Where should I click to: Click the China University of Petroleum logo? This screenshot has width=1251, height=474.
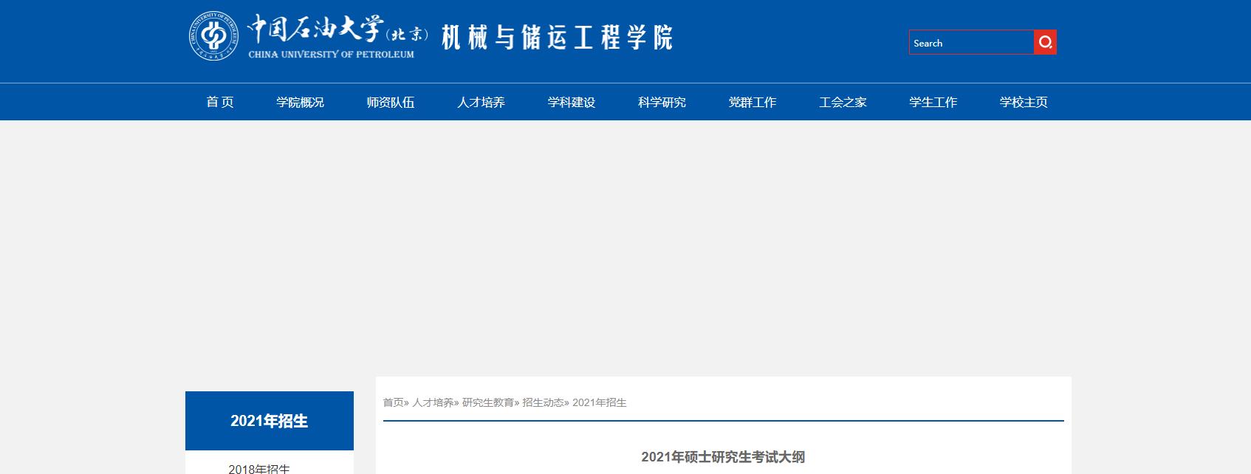tap(212, 36)
